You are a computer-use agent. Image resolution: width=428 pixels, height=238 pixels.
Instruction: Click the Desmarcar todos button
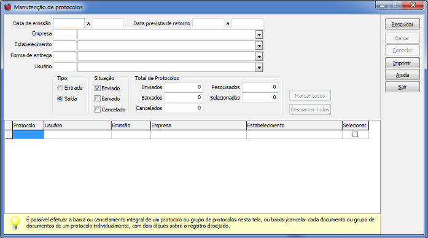310,109
